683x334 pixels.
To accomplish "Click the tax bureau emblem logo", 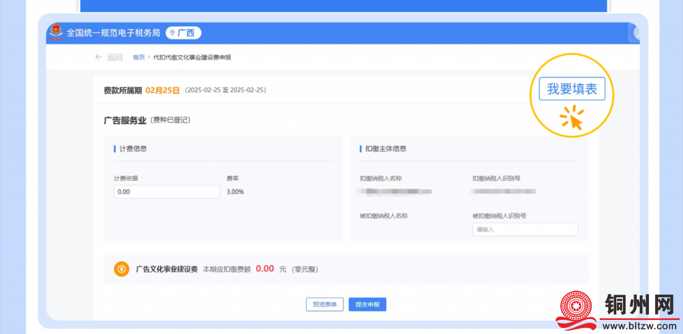I will [55, 33].
